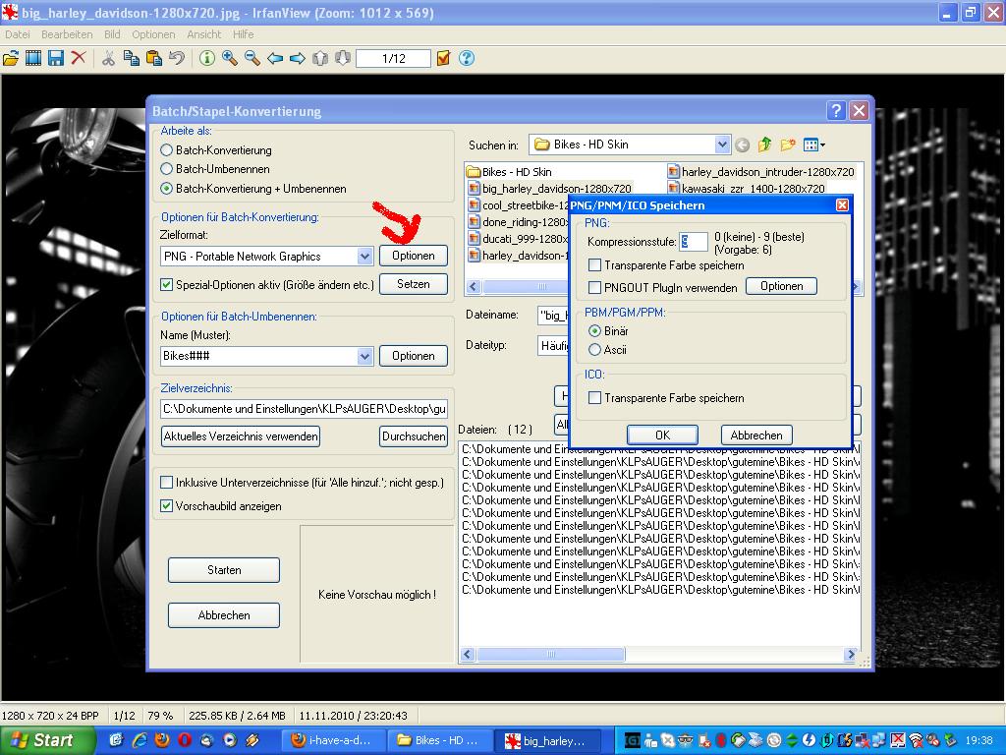The height and width of the screenshot is (755, 1006).
Task: Click the Starten button
Action: (224, 570)
